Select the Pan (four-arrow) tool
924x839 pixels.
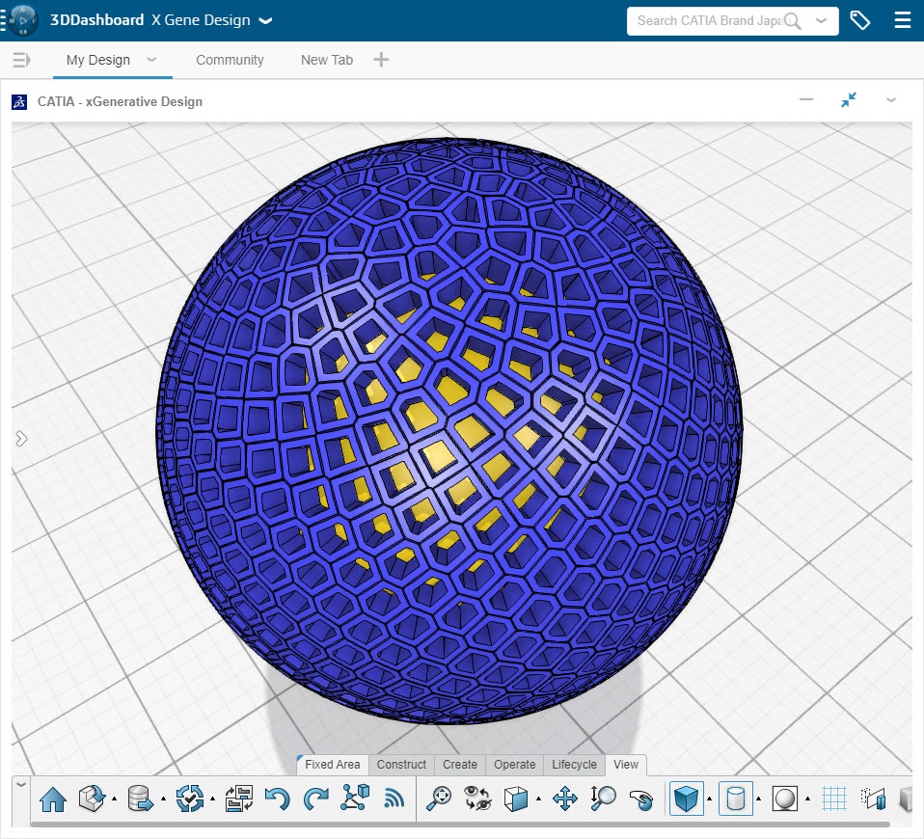coord(564,798)
